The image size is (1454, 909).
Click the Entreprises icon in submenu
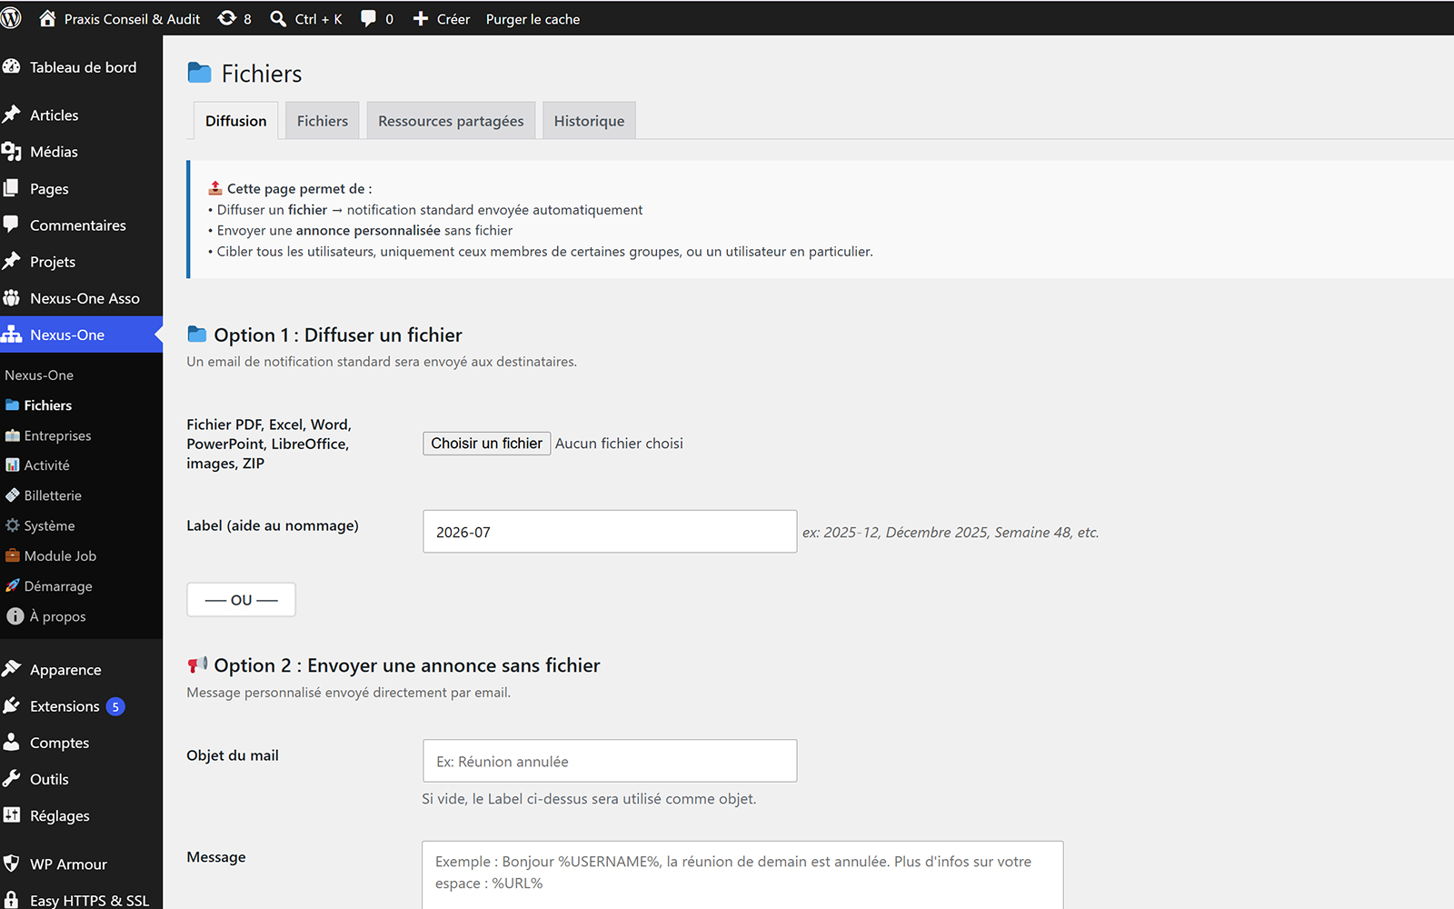point(13,435)
